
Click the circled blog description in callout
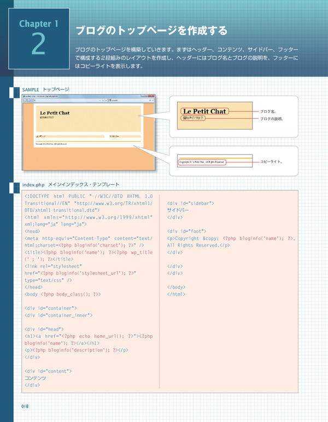pos(193,118)
